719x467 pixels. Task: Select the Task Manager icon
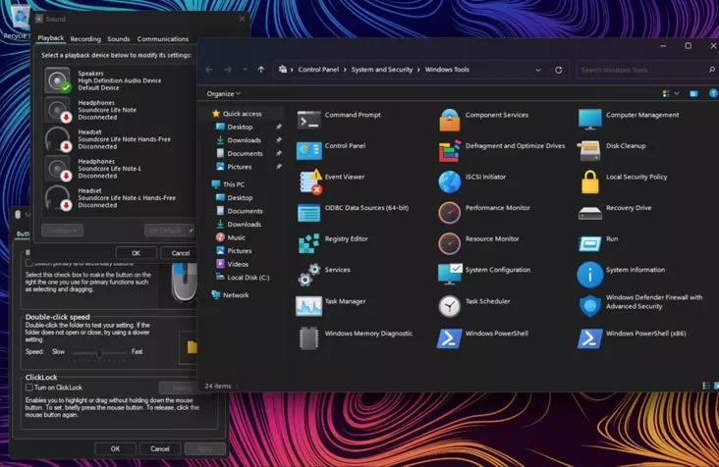click(x=308, y=306)
